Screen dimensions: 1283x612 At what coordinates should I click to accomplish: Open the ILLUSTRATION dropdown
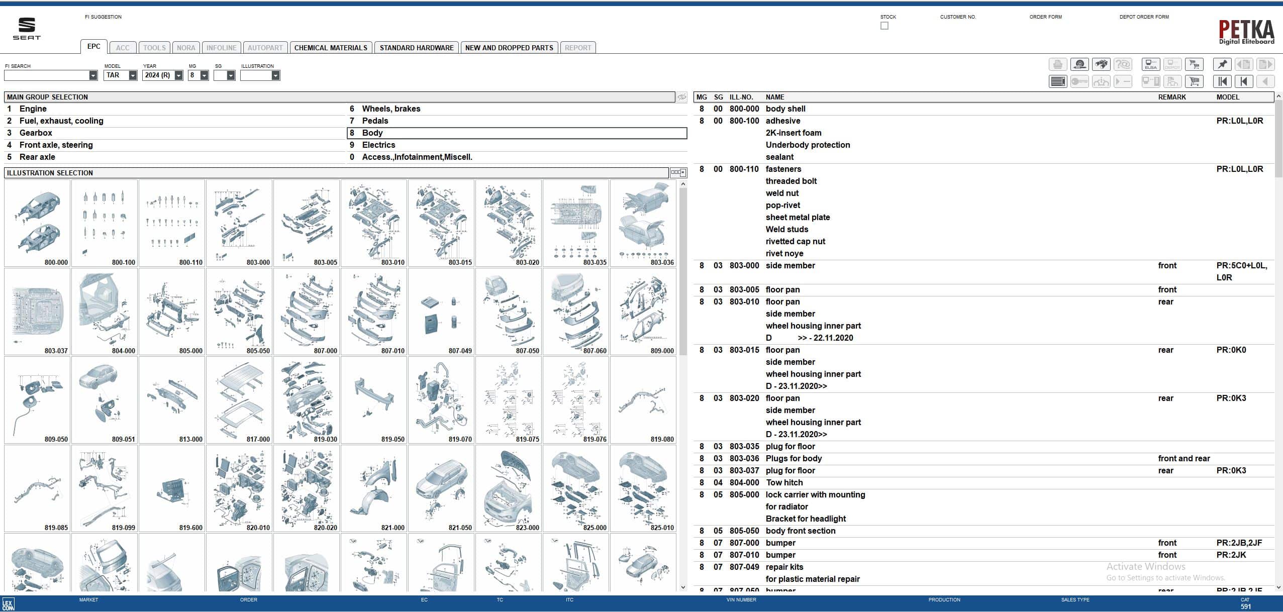click(275, 75)
